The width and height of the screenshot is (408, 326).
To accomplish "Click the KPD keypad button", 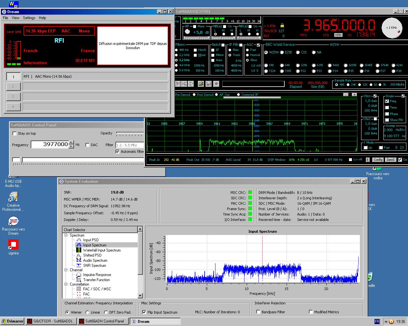I will point(338,35).
